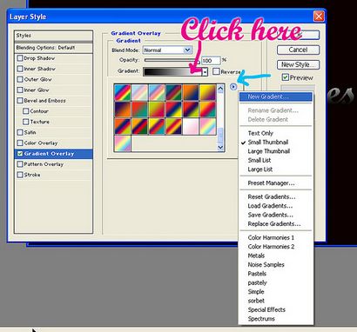The height and width of the screenshot is (332, 357).
Task: Click the black-to-white Gradient preview bar
Action: (x=172, y=72)
